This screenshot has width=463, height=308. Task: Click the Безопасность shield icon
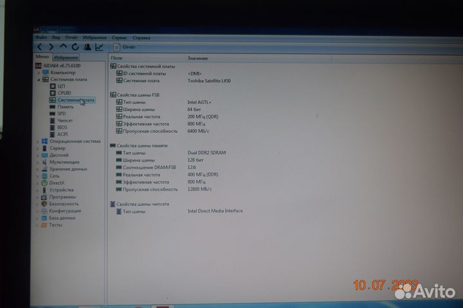[x=44, y=203]
